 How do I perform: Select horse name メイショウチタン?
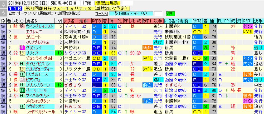coord(40,101)
